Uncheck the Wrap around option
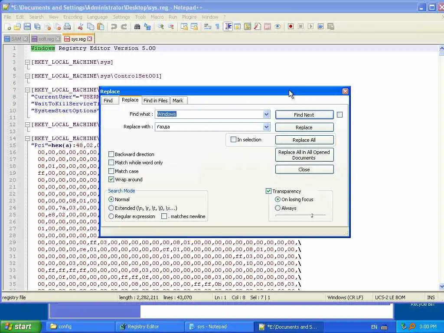This screenshot has height=333, width=444. [x=111, y=179]
